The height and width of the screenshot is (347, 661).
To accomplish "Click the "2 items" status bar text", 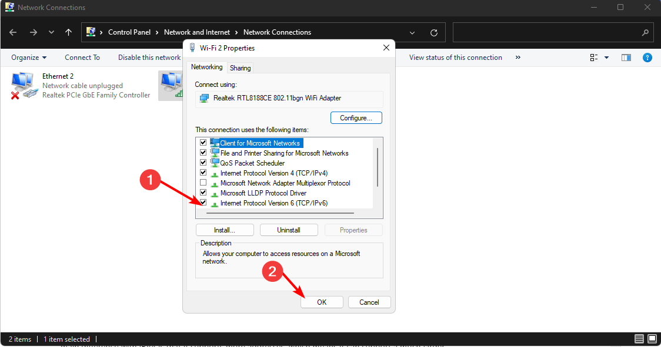I will point(20,339).
